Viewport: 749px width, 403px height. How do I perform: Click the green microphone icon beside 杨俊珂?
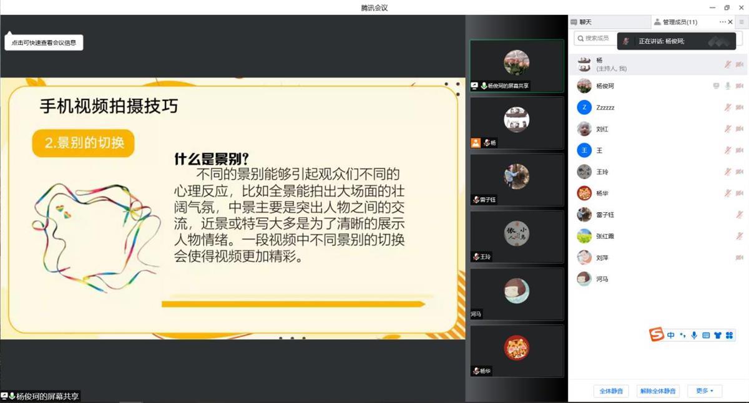coord(728,86)
